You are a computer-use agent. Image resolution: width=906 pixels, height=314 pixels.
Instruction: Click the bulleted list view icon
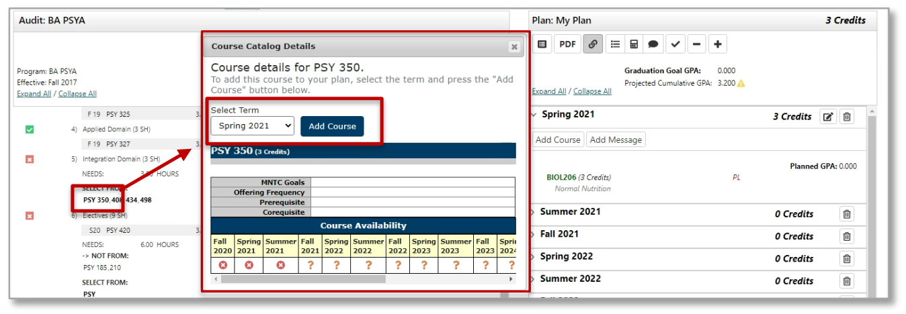614,44
